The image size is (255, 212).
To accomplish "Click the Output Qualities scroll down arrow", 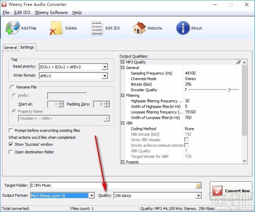I will pos(244,161).
